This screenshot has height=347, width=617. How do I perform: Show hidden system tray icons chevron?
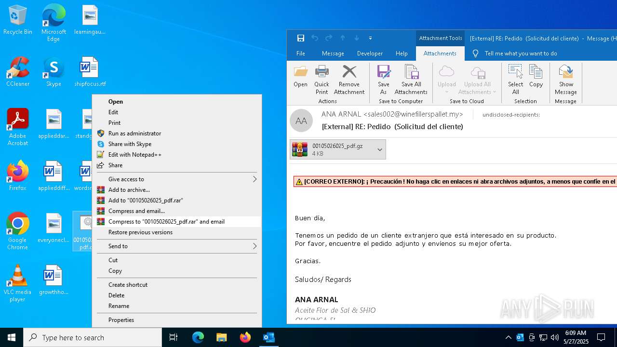[x=508, y=337]
